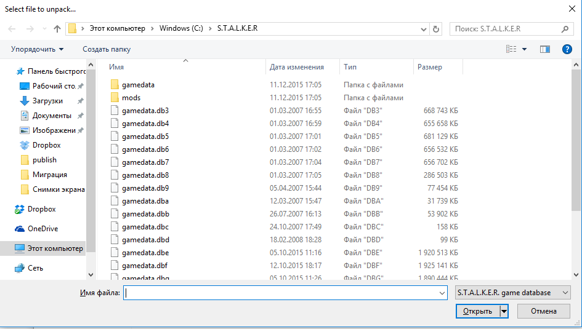Open the Упорядочить menu

click(x=37, y=49)
